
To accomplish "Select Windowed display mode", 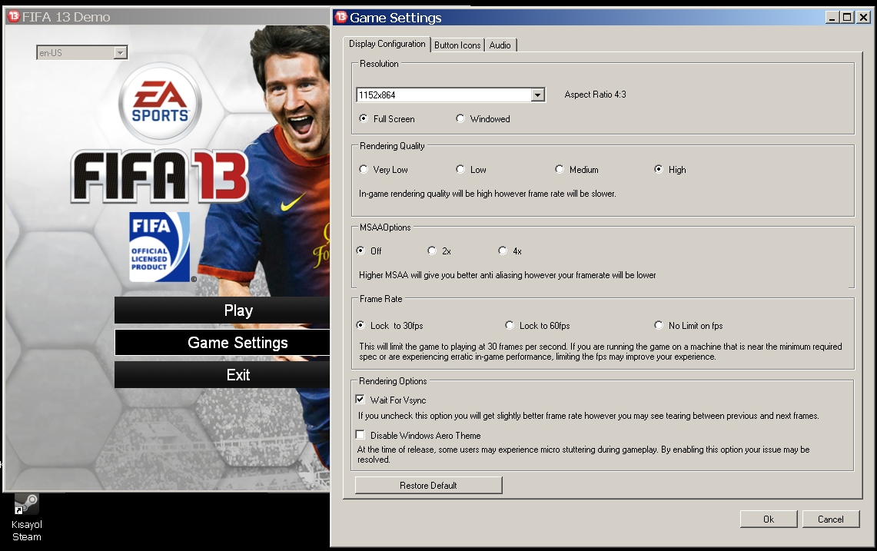I will click(460, 118).
